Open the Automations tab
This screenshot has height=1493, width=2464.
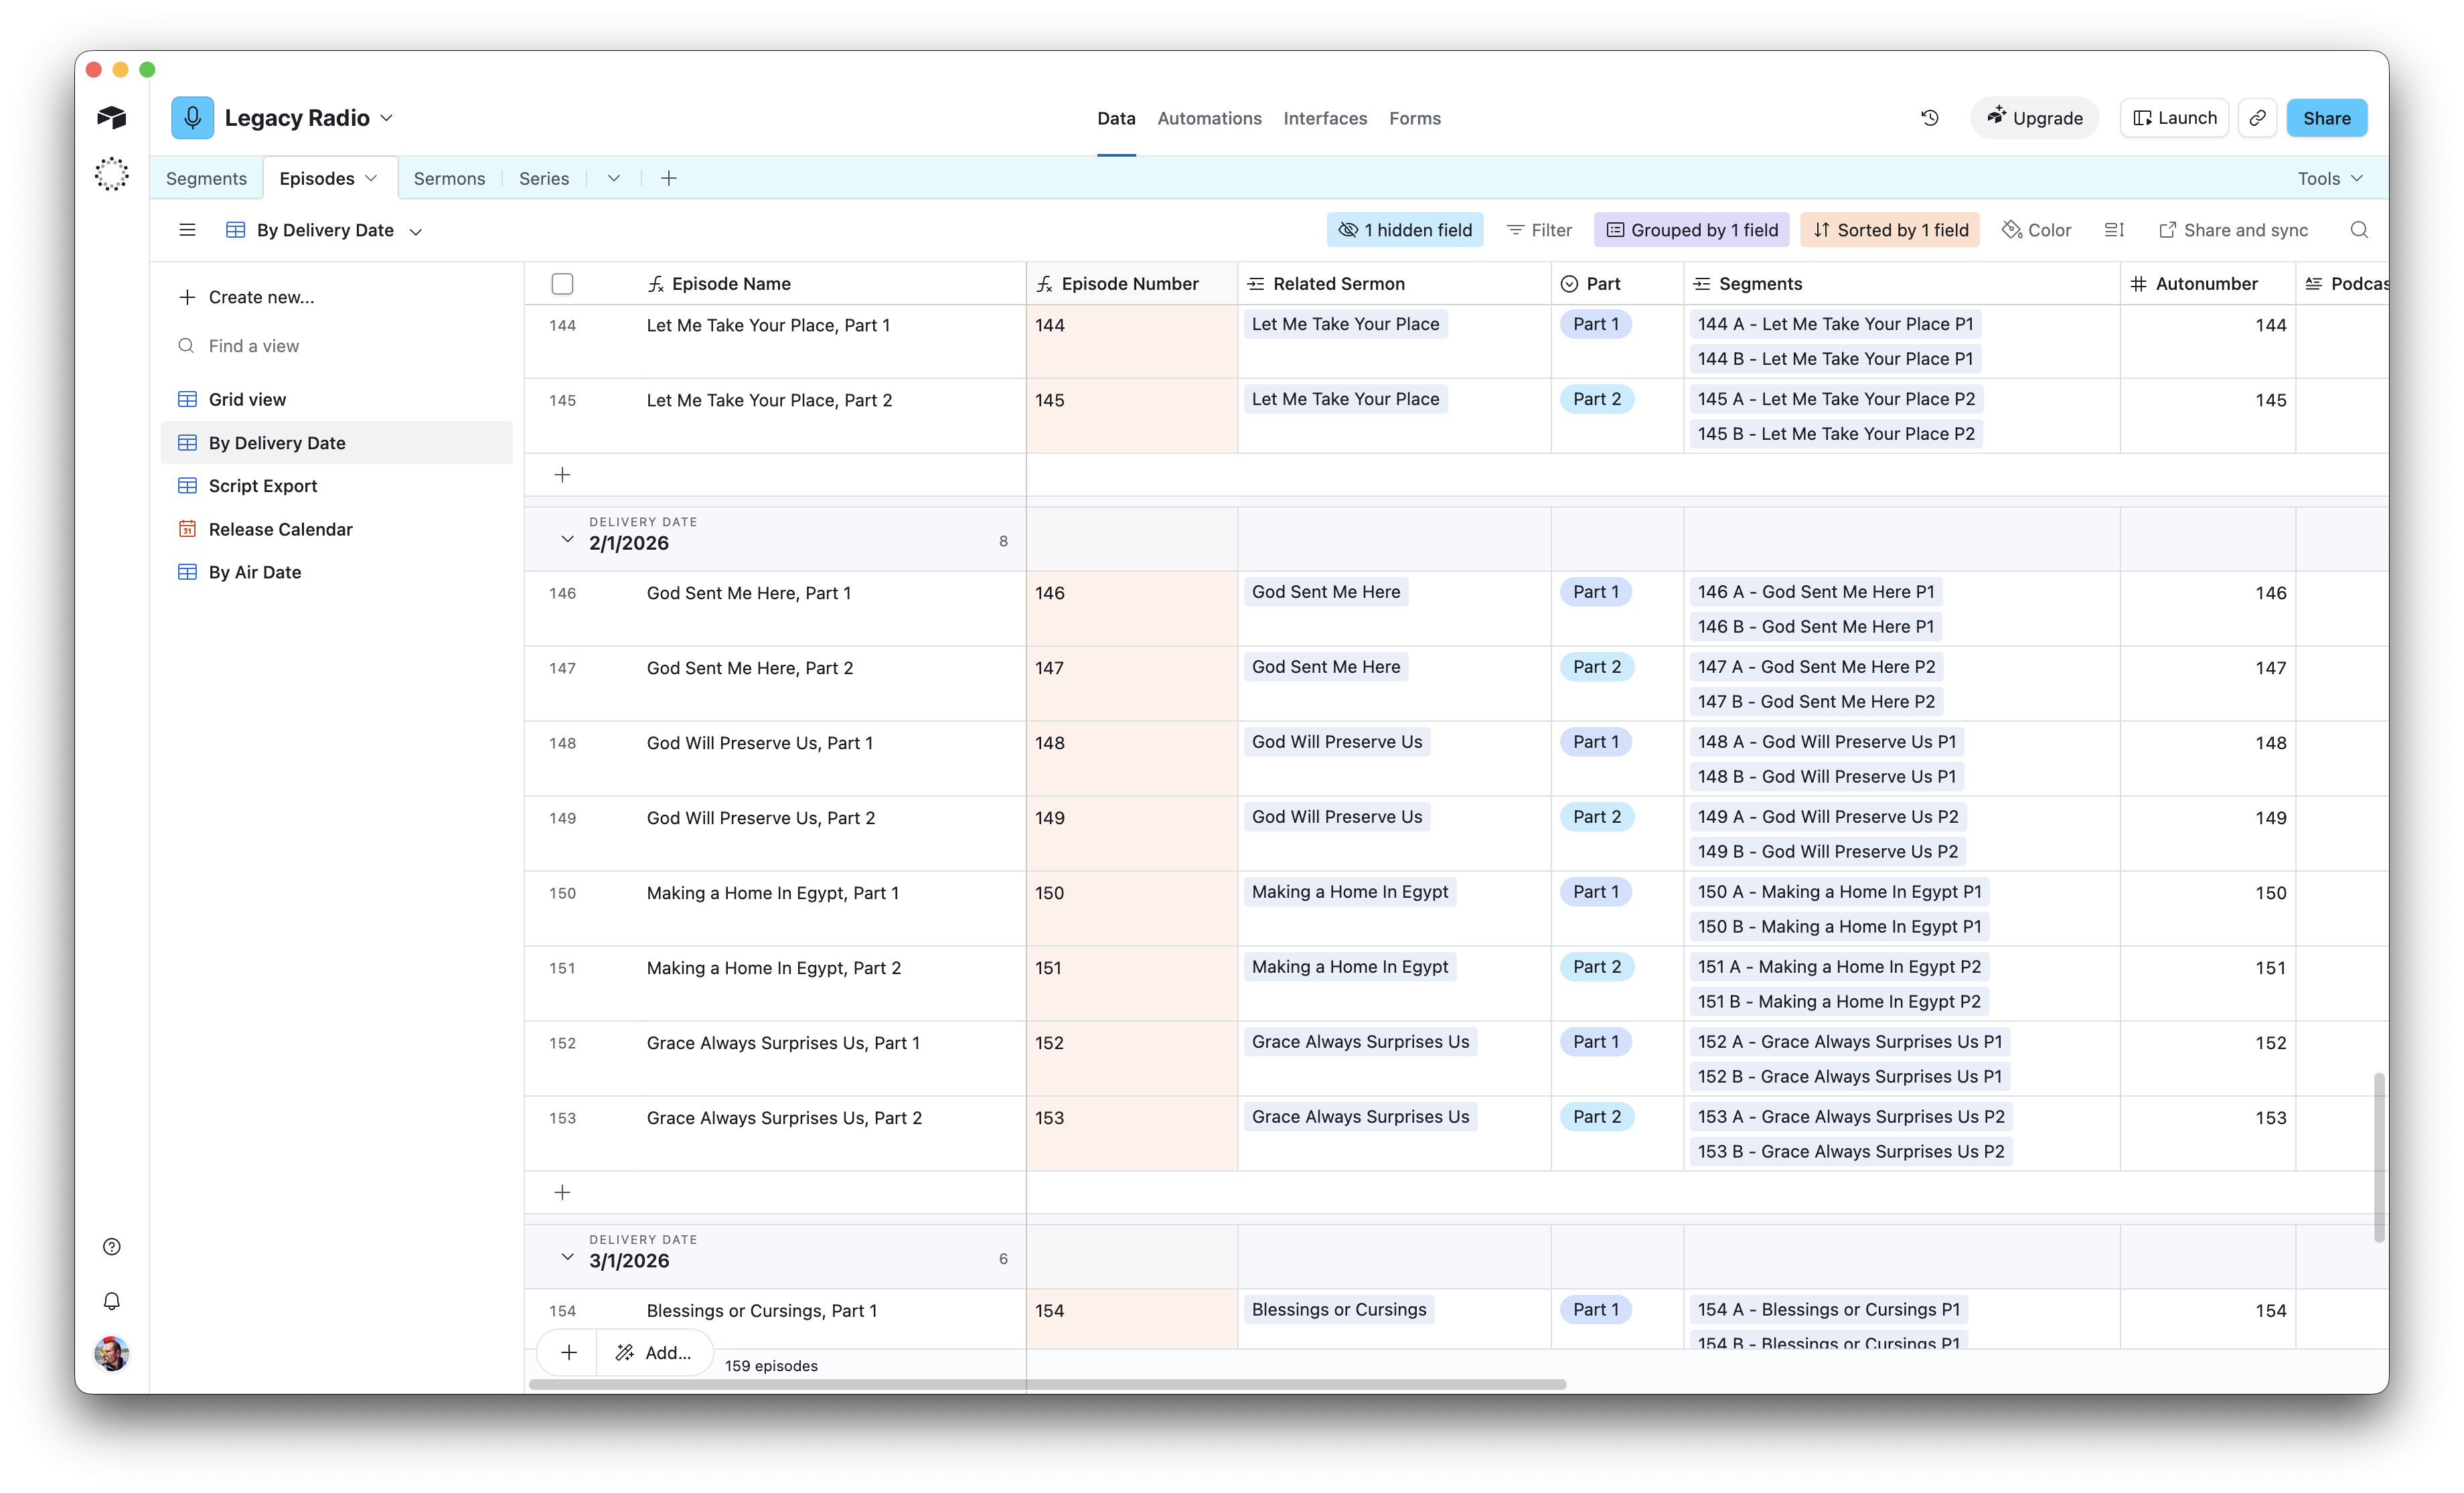coord(1209,118)
